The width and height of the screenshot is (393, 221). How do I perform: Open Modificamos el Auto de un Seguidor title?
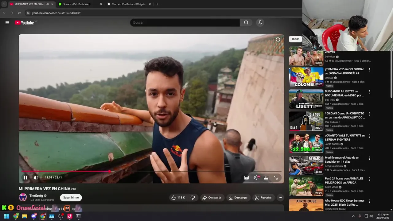(x=342, y=160)
